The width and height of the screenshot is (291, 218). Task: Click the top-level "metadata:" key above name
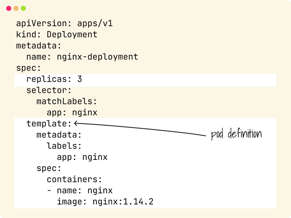pos(39,46)
